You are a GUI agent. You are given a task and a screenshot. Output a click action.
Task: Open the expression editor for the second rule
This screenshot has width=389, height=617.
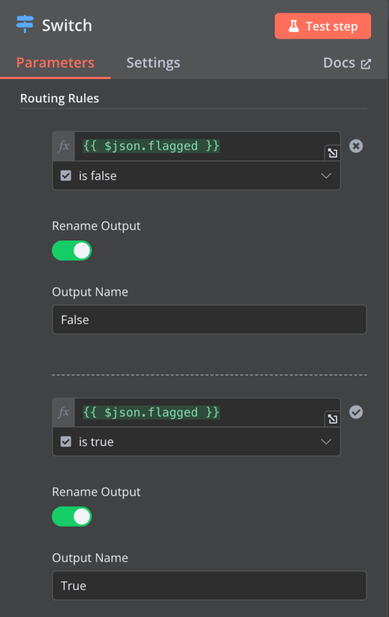[x=332, y=419]
